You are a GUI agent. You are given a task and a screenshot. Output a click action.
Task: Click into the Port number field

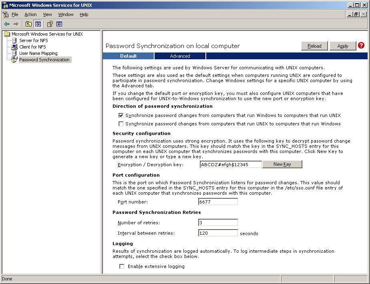point(218,202)
